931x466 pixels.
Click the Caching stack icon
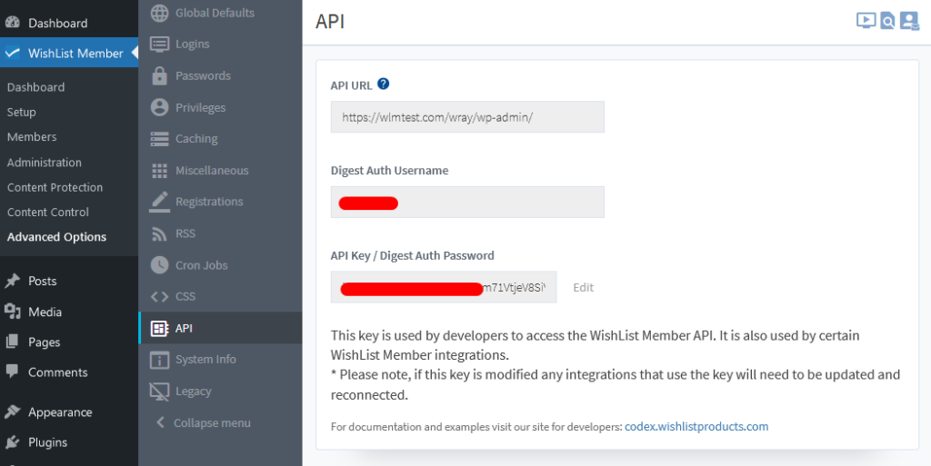pyautogui.click(x=159, y=139)
